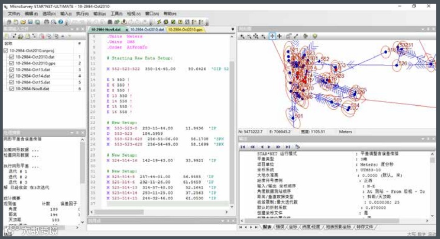
Task: Click the plot Zoom Out magnifier
Action: tap(249, 36)
